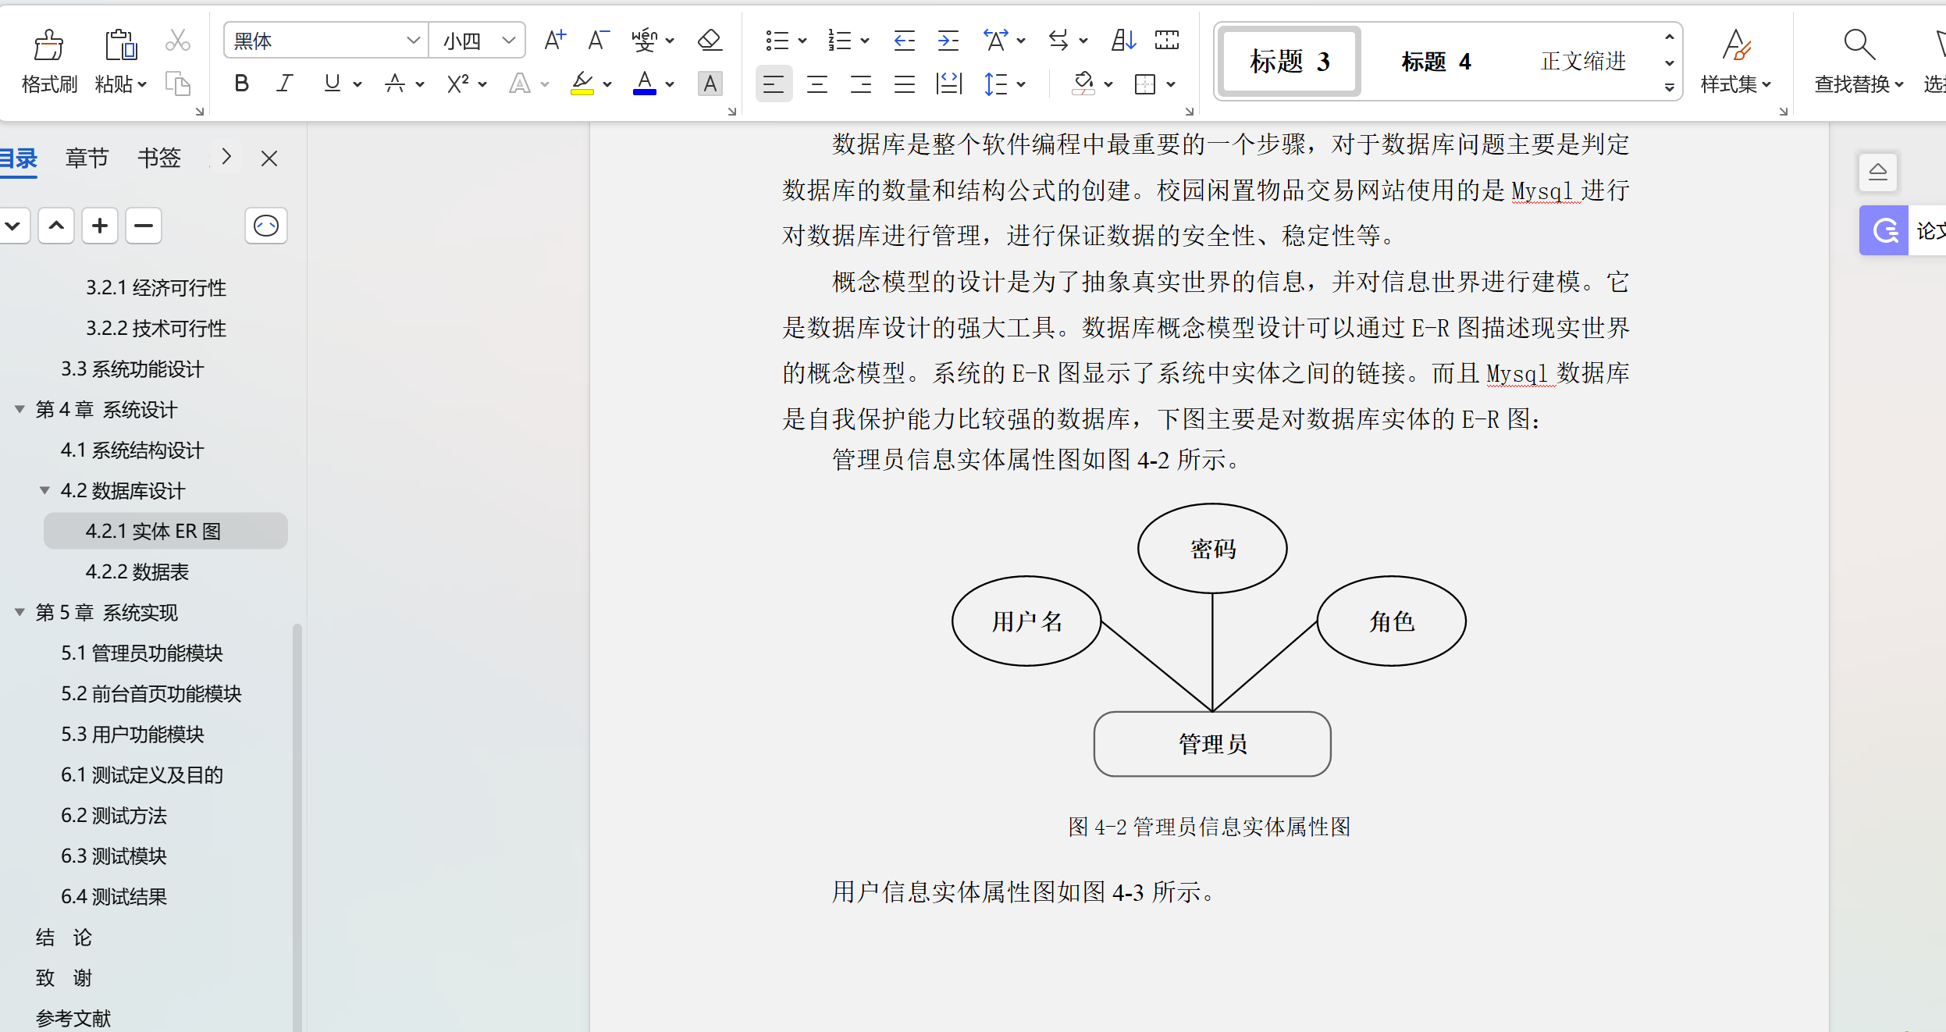Toggle superscript X² formatting
Screen dimensions: 1946x1032
pos(457,83)
